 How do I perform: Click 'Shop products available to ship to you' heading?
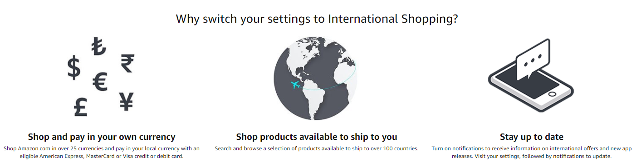(317, 137)
